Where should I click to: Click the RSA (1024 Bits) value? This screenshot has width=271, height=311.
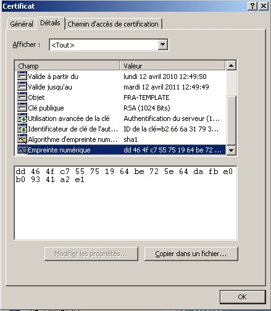(147, 108)
